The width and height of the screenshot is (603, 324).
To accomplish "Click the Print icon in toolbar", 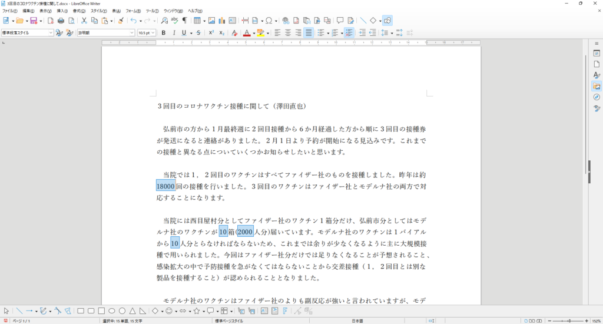I will (61, 21).
